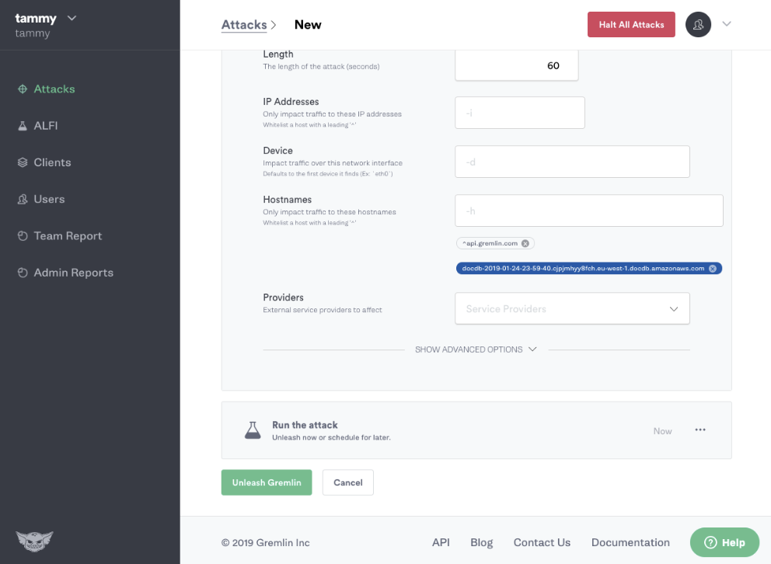Focus the Device input field
The image size is (771, 564).
pyautogui.click(x=572, y=162)
